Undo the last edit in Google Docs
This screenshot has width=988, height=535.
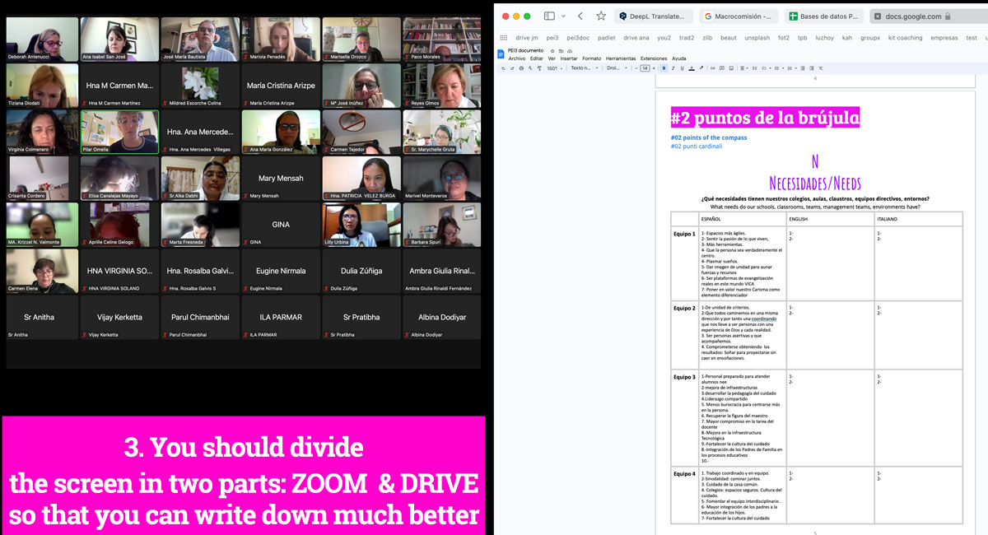point(502,68)
